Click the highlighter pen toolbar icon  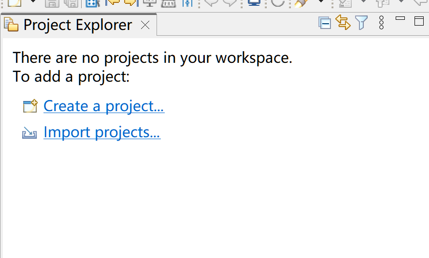tap(301, 3)
